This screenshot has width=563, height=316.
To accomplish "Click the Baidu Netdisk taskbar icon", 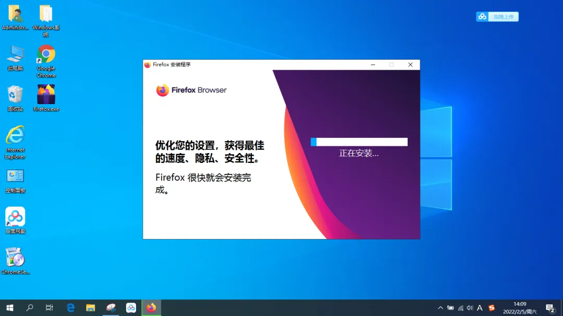I will (131, 308).
